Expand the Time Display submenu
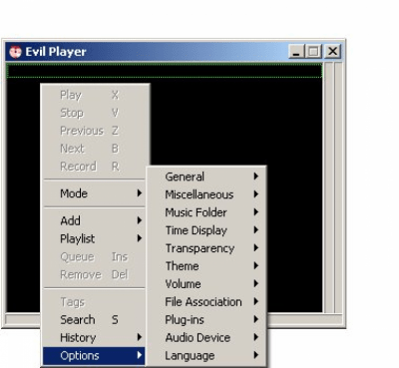399x368 pixels. click(x=206, y=230)
